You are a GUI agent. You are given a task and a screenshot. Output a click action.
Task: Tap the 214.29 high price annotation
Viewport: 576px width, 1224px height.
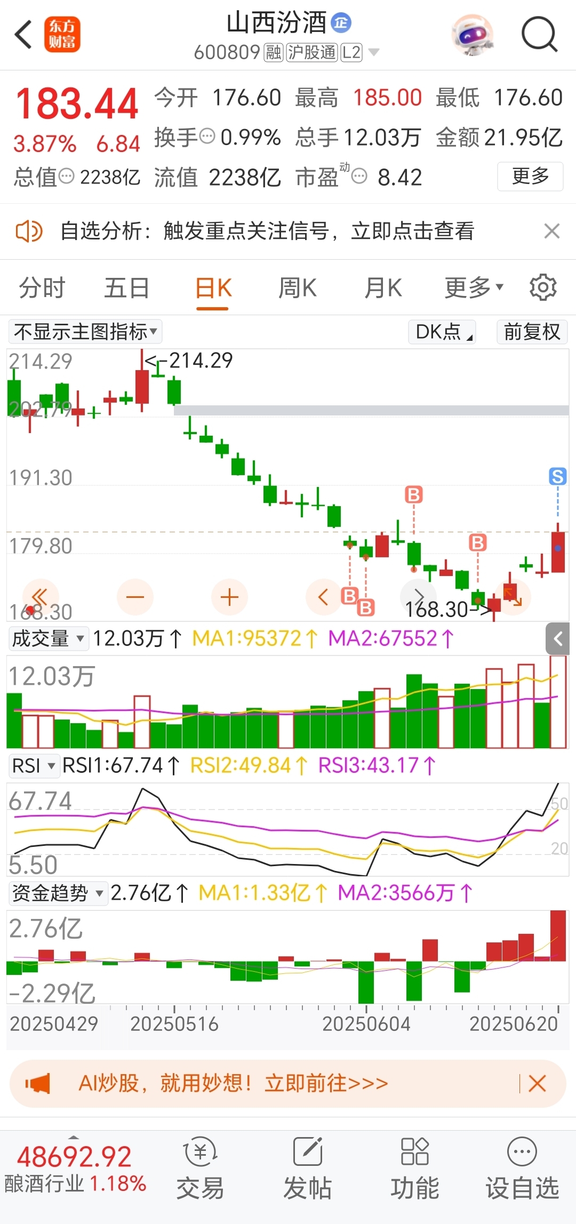click(189, 361)
